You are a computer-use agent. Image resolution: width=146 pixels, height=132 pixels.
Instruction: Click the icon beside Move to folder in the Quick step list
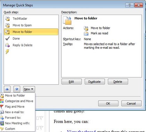7,32
